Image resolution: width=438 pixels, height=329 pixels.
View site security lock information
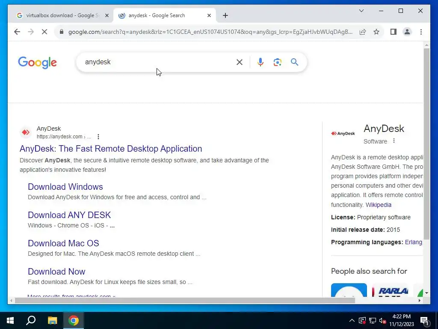tap(62, 32)
